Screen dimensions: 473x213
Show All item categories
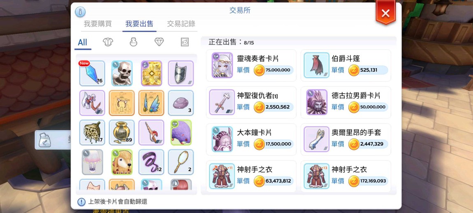(82, 42)
